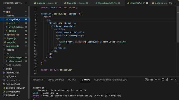
Task: Click the info icon for README.md
Action: [x=4, y=95]
